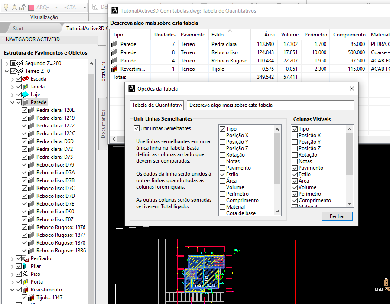Uncheck Estilo in the comparison columns list

[223, 174]
